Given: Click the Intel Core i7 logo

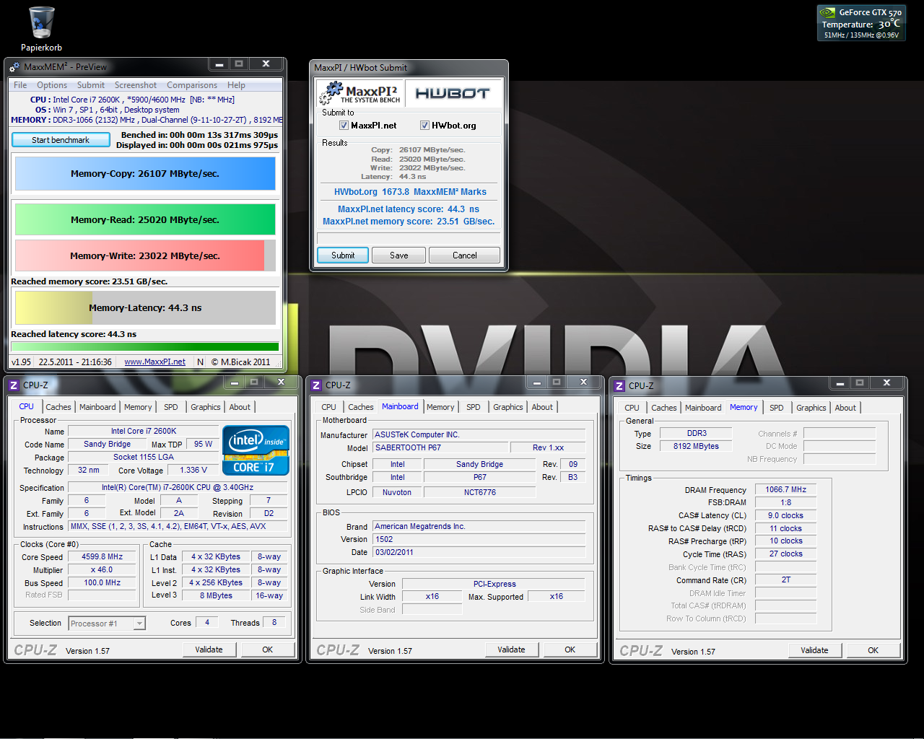Looking at the screenshot, I should [256, 450].
